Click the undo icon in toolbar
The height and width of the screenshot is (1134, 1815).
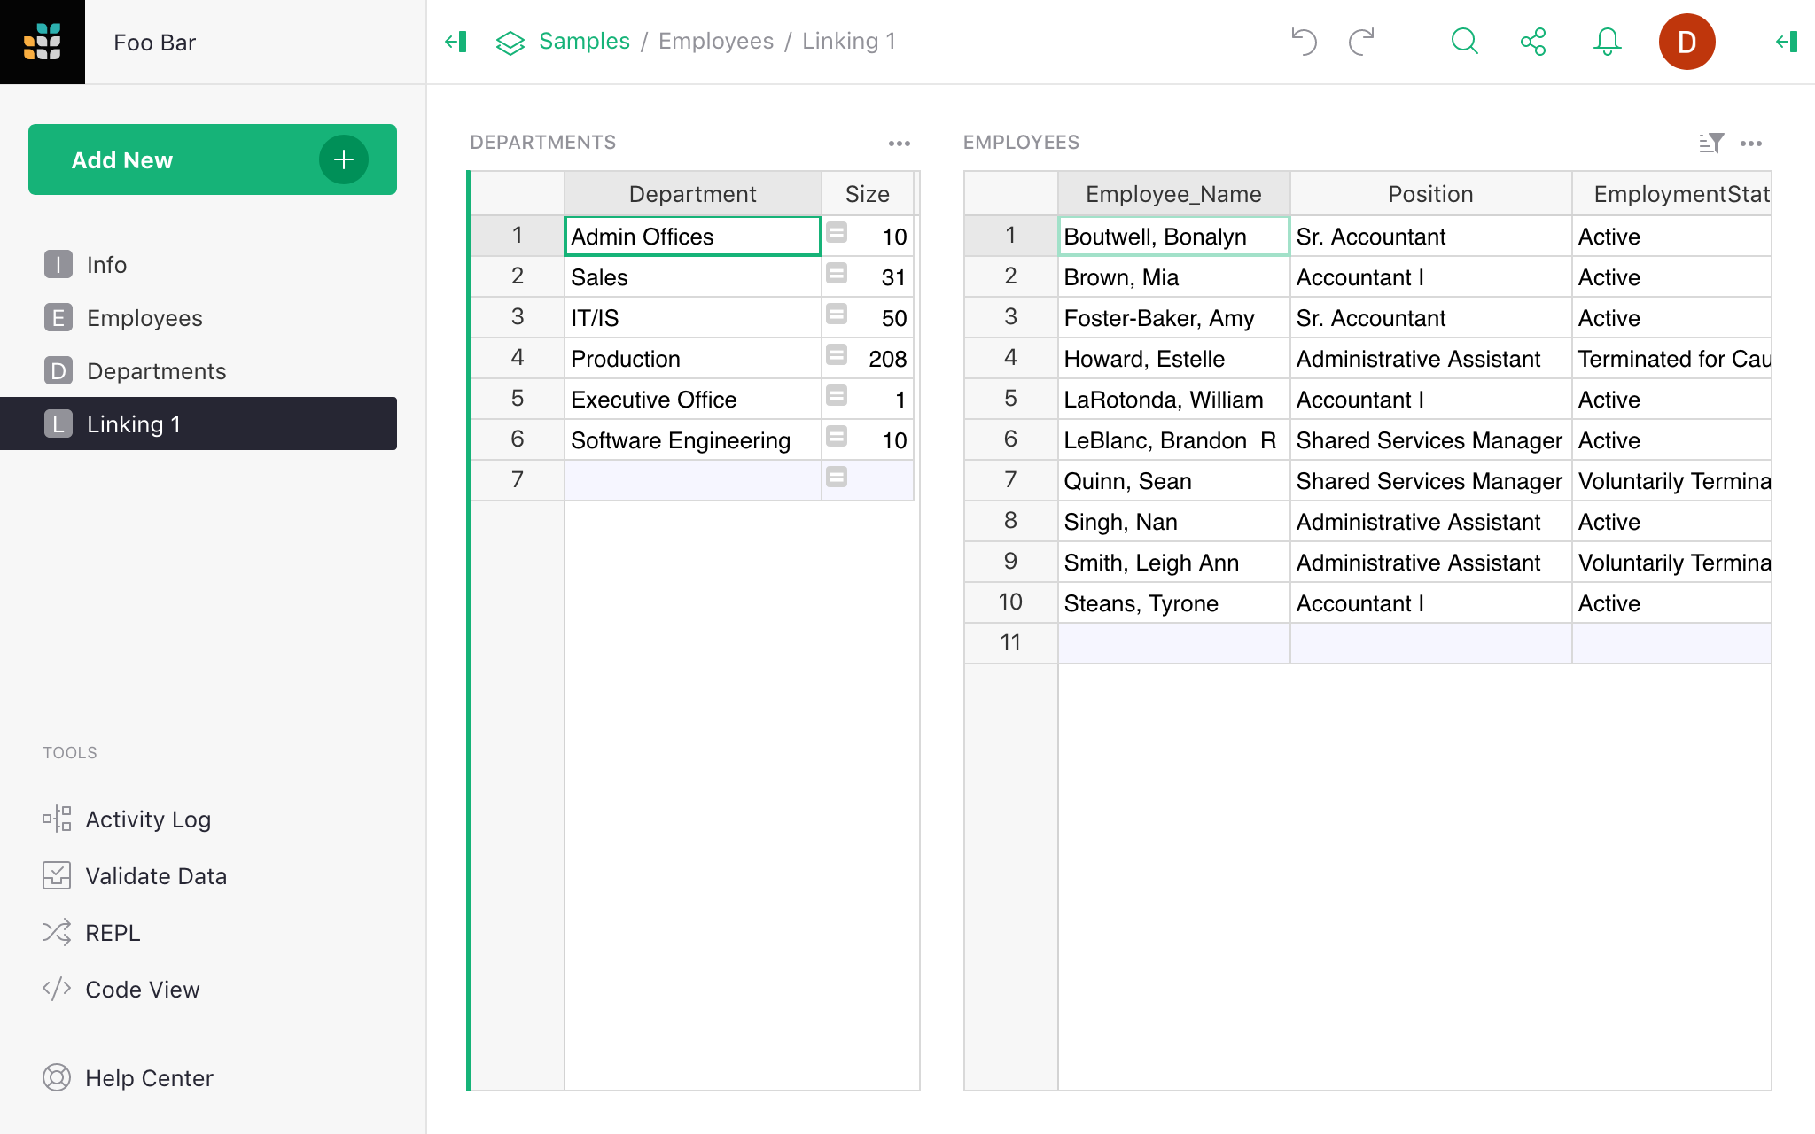[1305, 42]
